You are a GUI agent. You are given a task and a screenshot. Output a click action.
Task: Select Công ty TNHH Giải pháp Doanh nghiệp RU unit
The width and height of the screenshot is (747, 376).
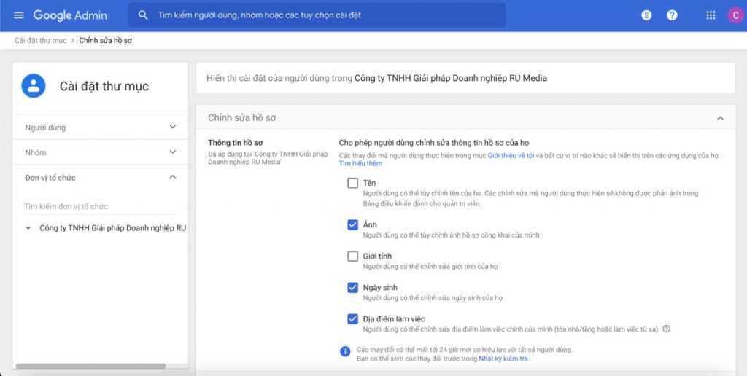pyautogui.click(x=112, y=229)
